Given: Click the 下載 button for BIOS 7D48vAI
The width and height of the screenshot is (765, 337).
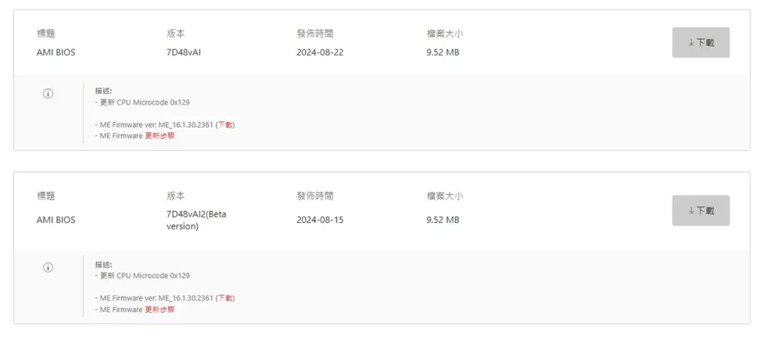Looking at the screenshot, I should 701,42.
